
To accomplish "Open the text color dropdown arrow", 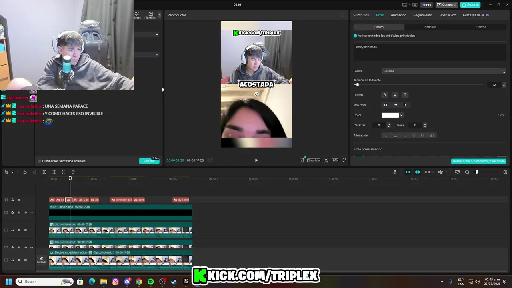I will pyautogui.click(x=401, y=115).
